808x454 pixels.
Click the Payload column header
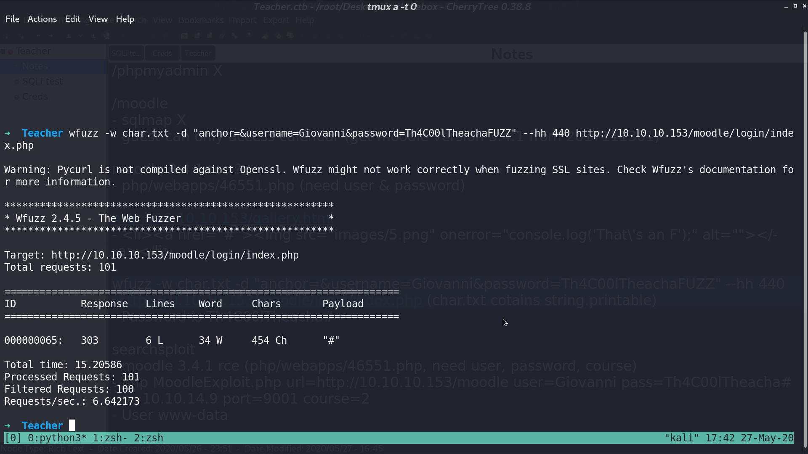[x=343, y=304]
